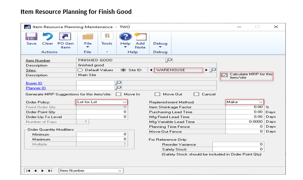This screenshot has height=180, width=303.
Task: Click the Item Number input field
Action: (x=121, y=60)
